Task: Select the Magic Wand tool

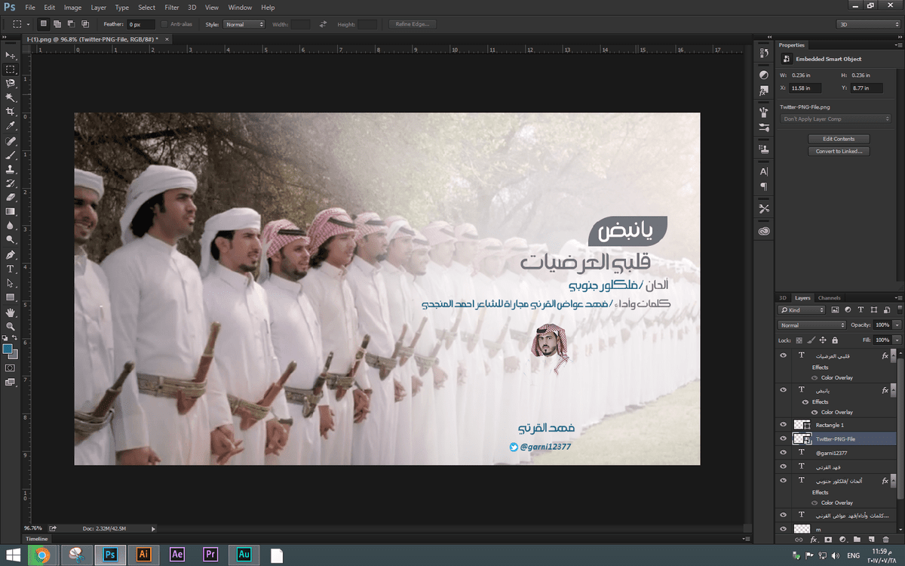Action: 11,97
